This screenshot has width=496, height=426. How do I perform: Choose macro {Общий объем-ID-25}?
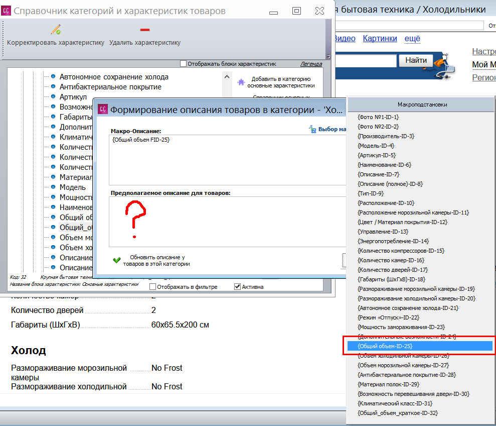tap(420, 346)
